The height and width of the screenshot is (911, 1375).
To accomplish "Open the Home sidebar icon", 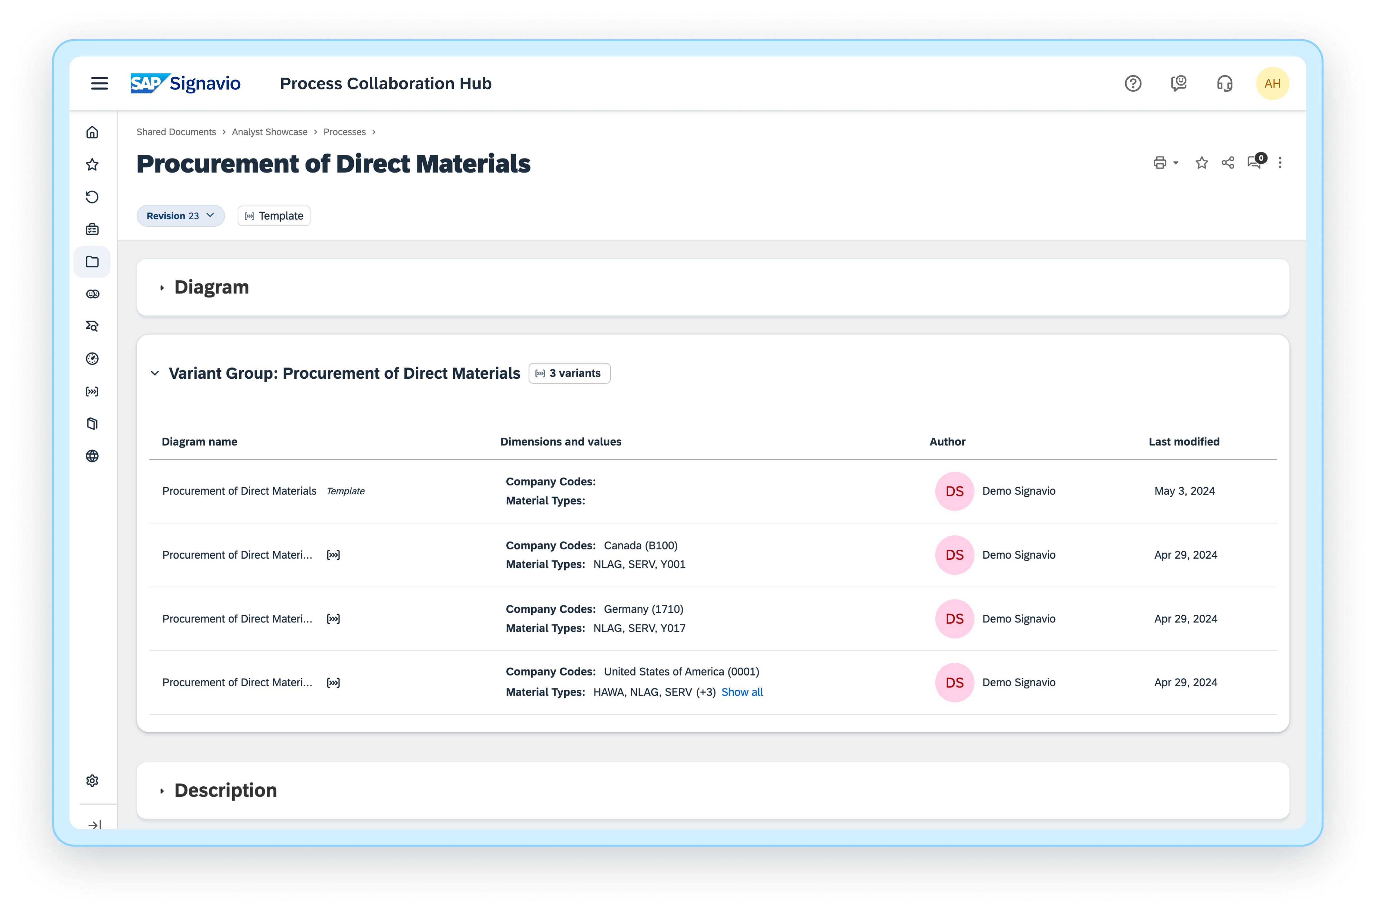I will point(92,132).
